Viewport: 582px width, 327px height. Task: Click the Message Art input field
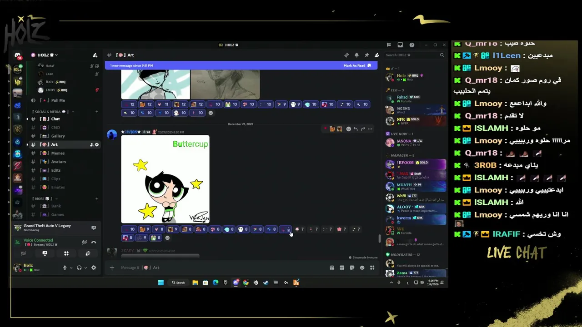tap(223, 268)
